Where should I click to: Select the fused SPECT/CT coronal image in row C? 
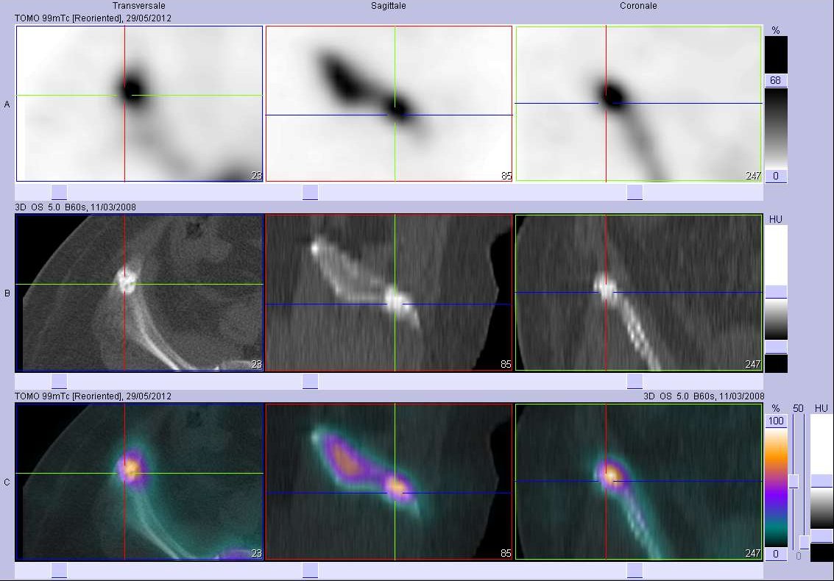coord(639,482)
